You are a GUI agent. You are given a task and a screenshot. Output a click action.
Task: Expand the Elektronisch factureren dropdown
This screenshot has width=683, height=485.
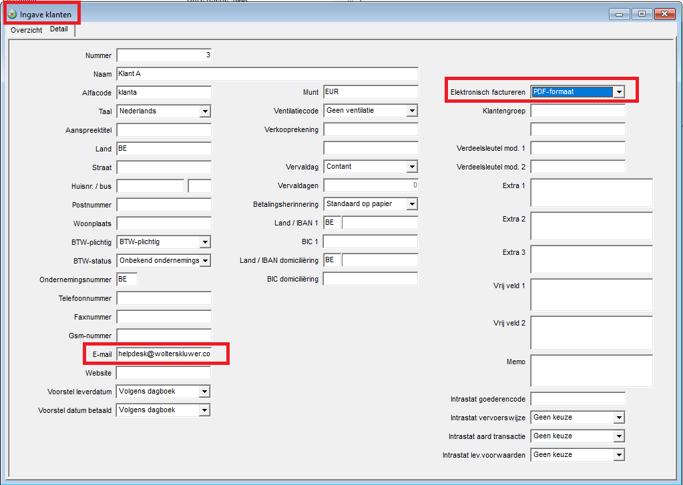click(x=619, y=92)
